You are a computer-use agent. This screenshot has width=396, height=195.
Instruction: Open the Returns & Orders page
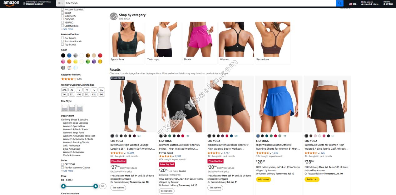tap(388, 3)
